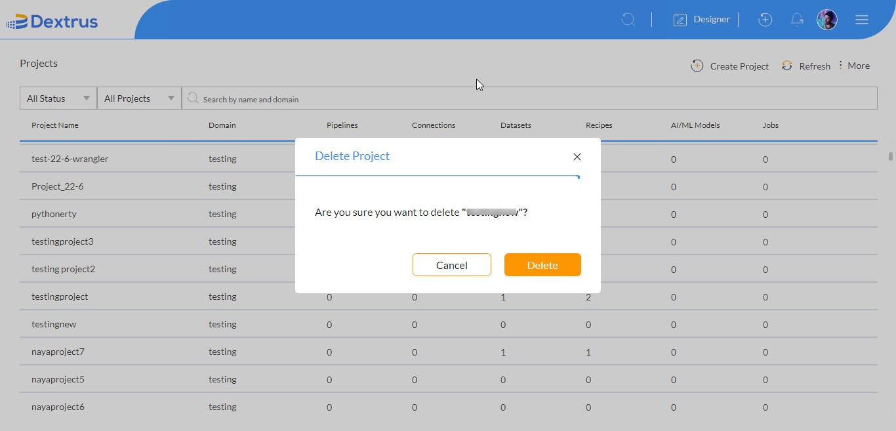Open the search magnifier in header
The height and width of the screenshot is (431, 896).
[x=628, y=20]
